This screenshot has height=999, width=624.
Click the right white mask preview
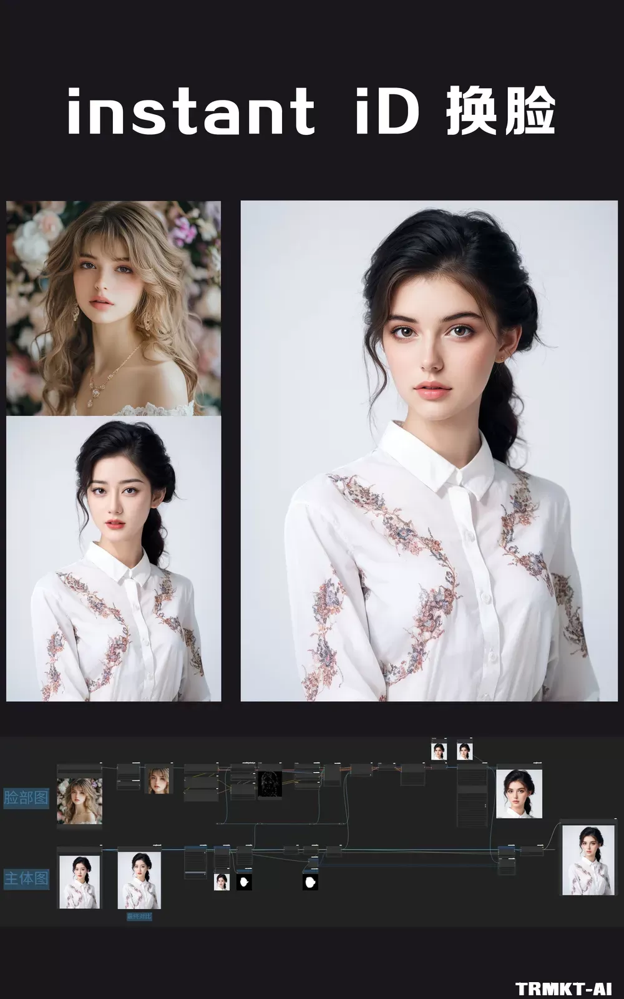pos(310,882)
